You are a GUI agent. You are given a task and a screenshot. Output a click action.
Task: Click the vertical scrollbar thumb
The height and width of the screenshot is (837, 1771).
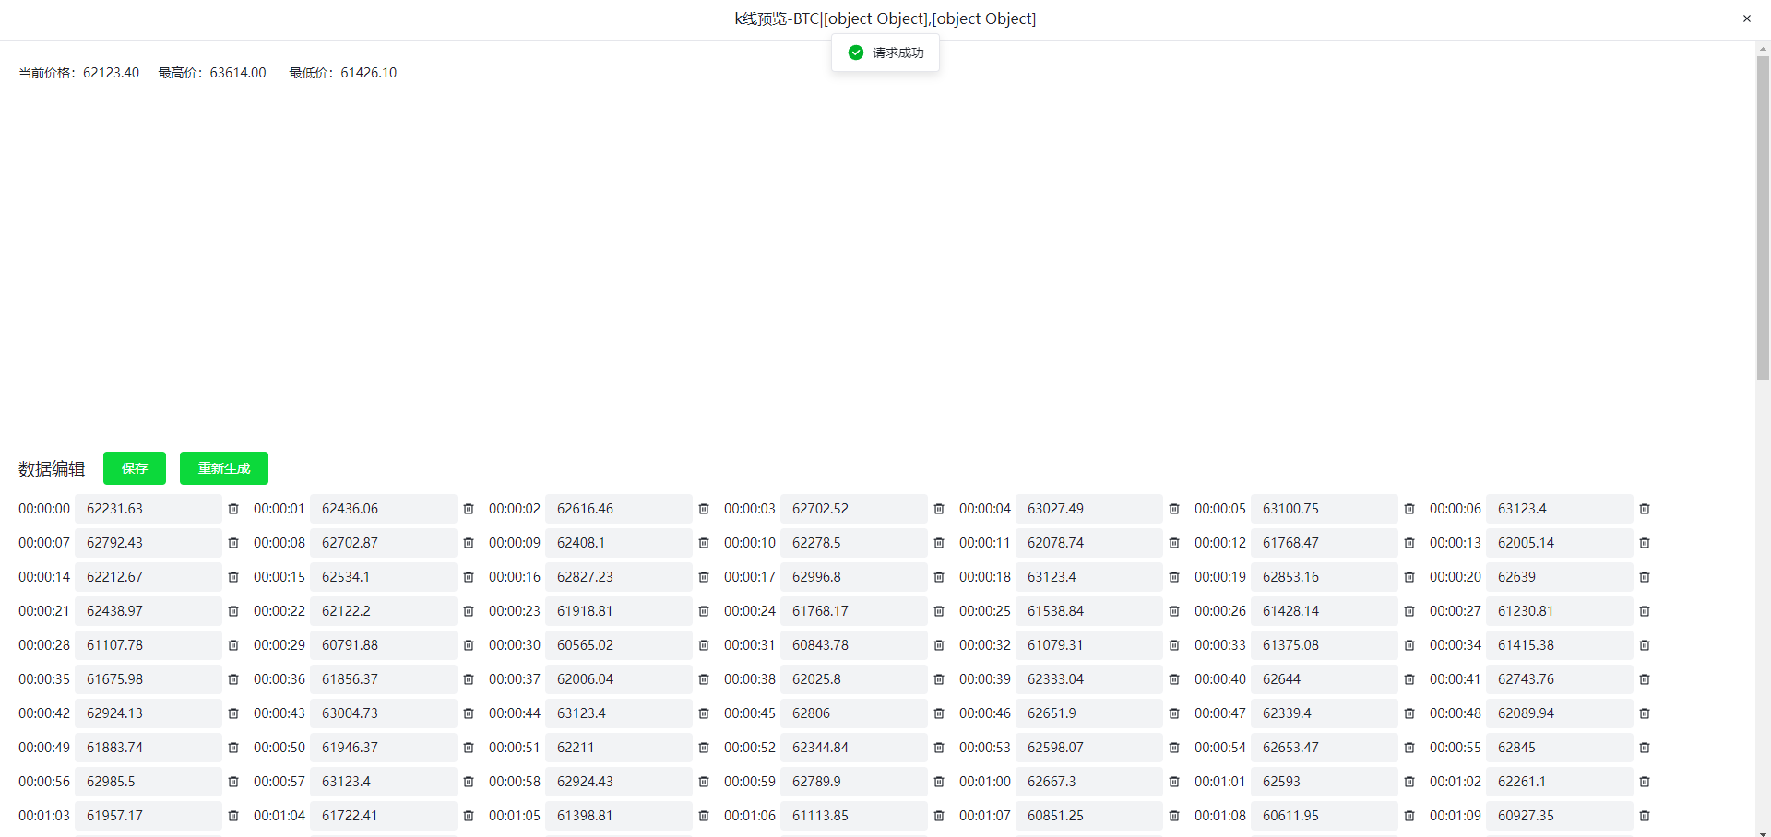(1763, 218)
